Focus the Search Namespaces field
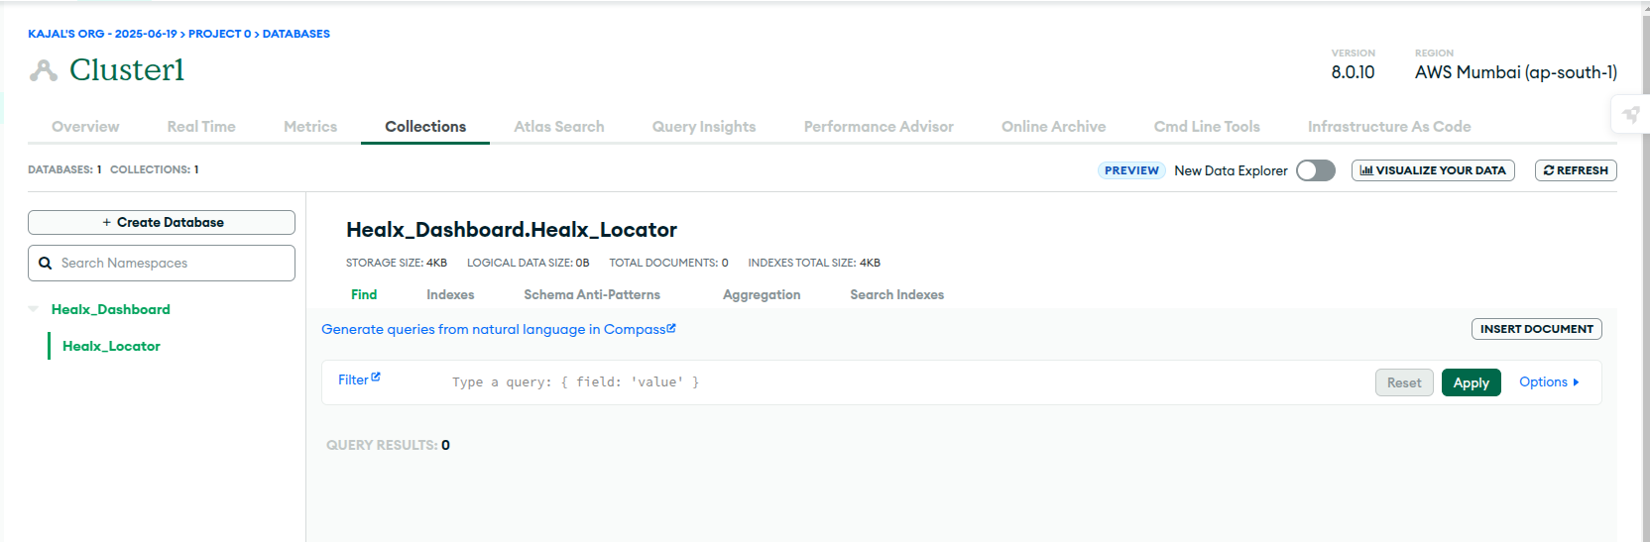This screenshot has height=542, width=1650. click(162, 263)
